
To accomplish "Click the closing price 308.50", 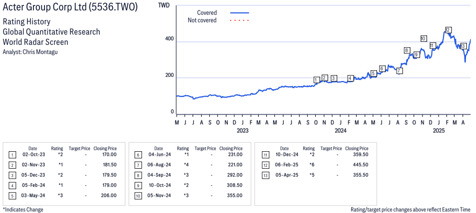I will 235,185.
